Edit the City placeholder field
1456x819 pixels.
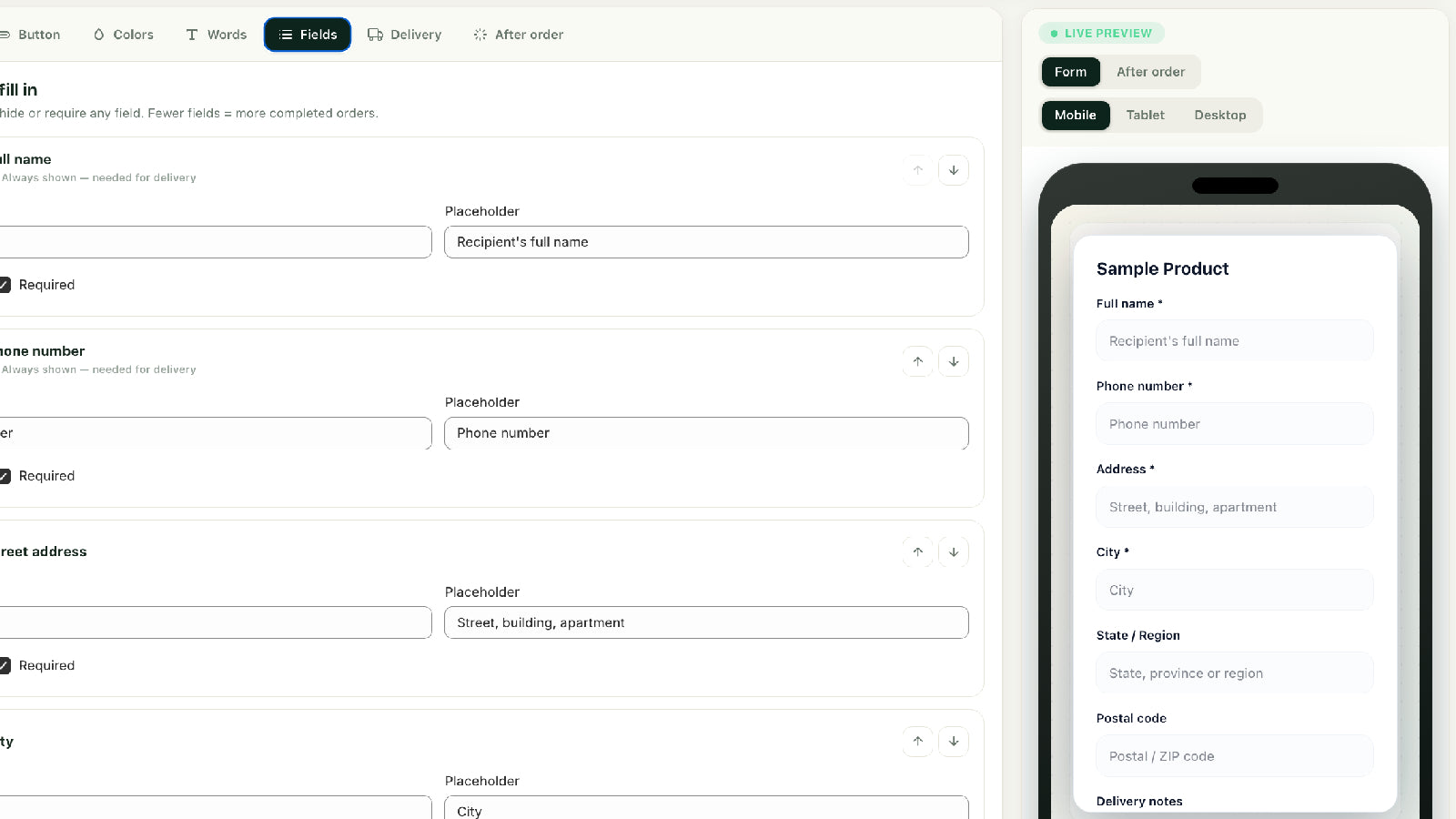coord(706,808)
